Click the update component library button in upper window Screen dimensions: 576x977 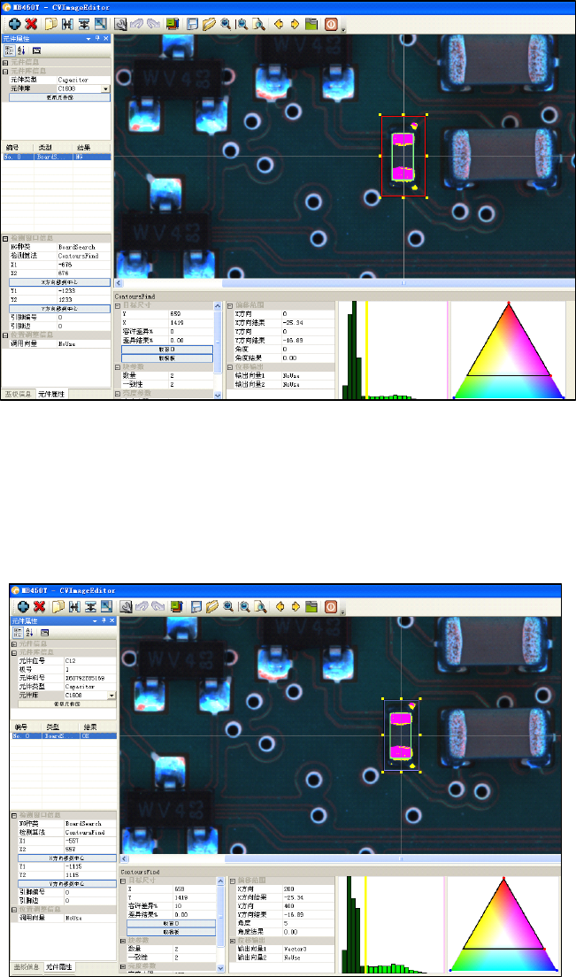point(60,98)
